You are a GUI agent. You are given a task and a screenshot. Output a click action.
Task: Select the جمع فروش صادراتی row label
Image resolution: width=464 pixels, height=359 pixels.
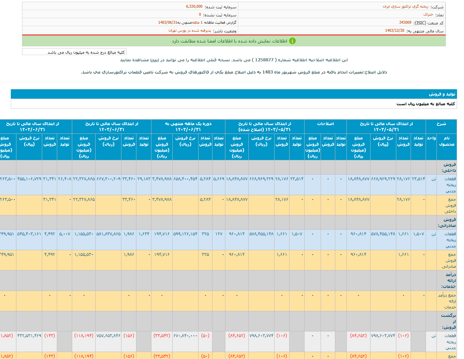(449, 260)
